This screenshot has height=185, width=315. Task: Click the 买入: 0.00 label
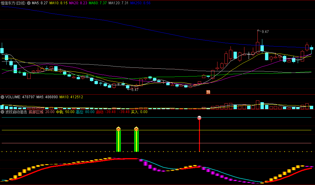[x=139, y=112]
